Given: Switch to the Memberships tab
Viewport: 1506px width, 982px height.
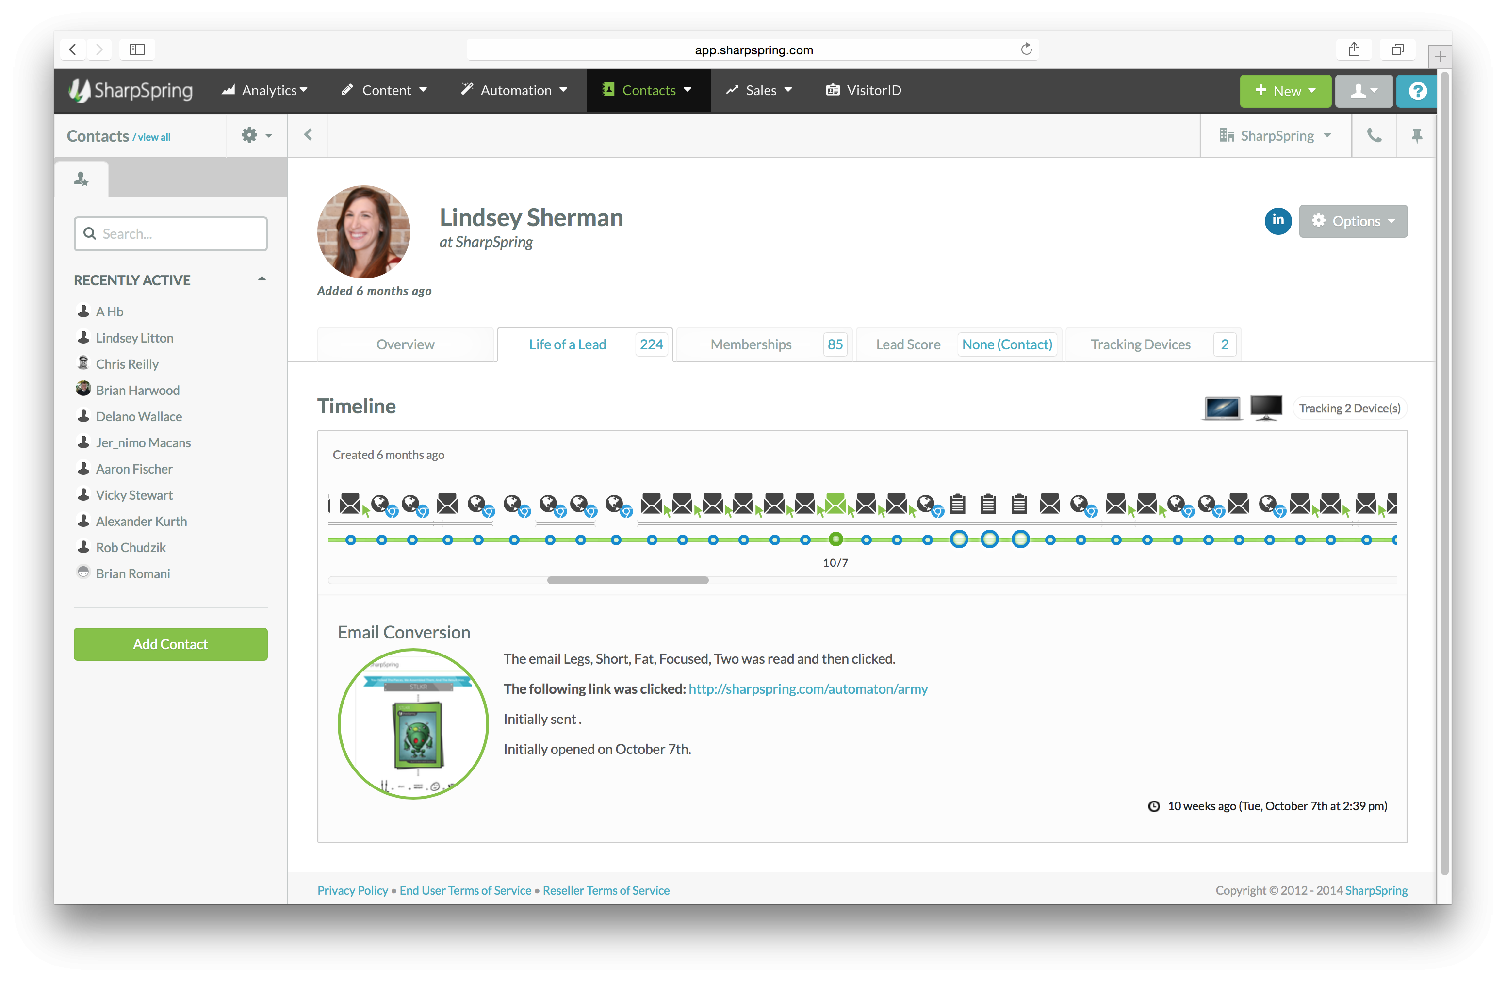Looking at the screenshot, I should coord(751,344).
